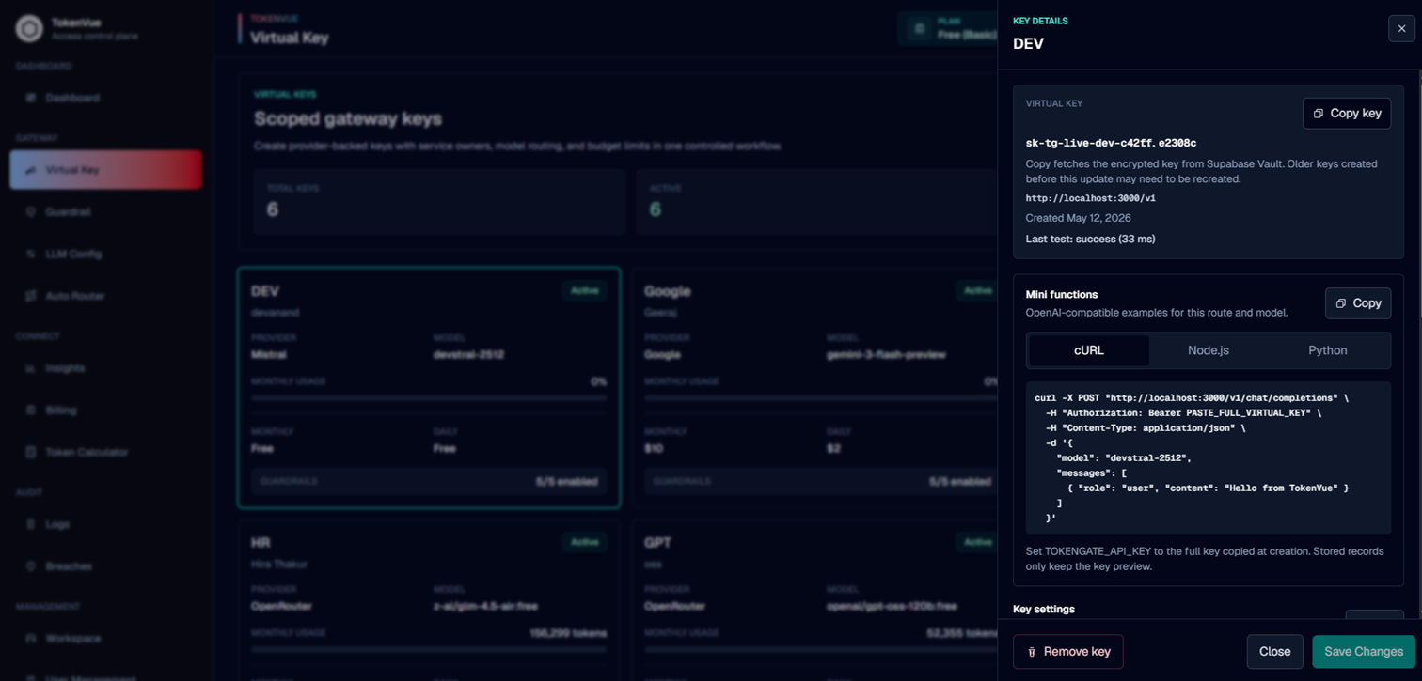The height and width of the screenshot is (681, 1422).
Task: Click the HR card monthly usage bar
Action: tap(429, 649)
